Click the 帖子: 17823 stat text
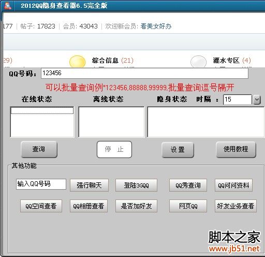The width and height of the screenshot is (265, 257). pos(38,26)
